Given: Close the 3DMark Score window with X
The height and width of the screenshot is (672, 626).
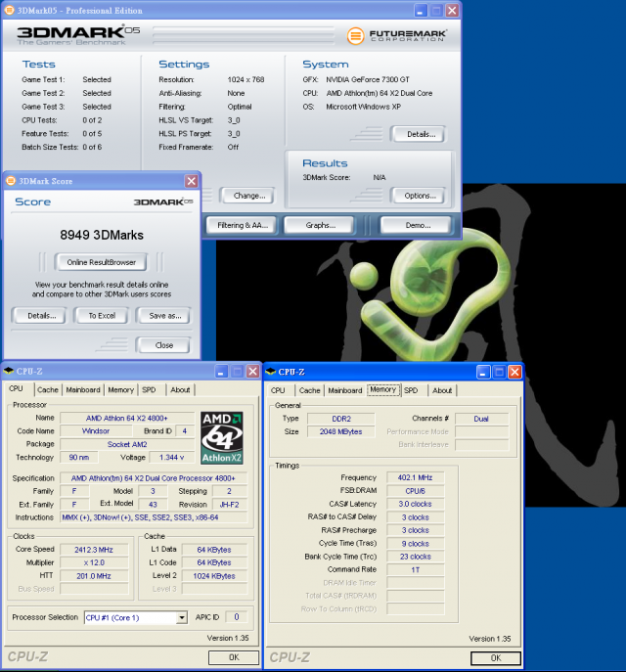Looking at the screenshot, I should click(191, 181).
